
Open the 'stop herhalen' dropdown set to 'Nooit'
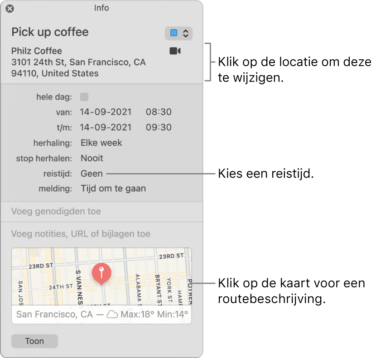[x=93, y=158]
